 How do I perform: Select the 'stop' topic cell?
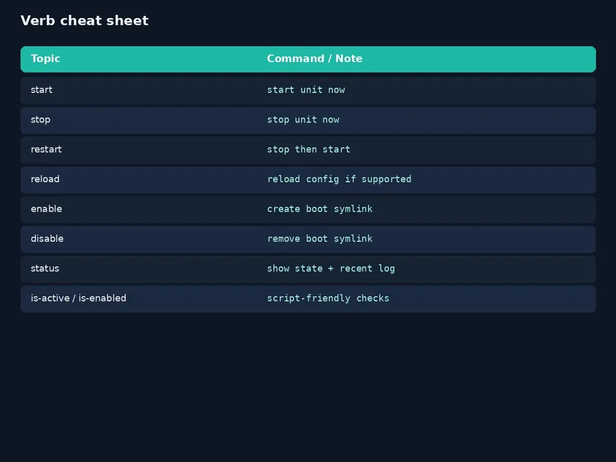click(x=40, y=120)
